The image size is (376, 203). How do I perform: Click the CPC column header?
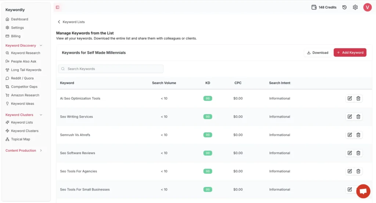238,83
